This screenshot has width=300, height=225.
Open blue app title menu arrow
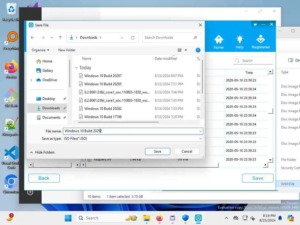click(x=255, y=24)
